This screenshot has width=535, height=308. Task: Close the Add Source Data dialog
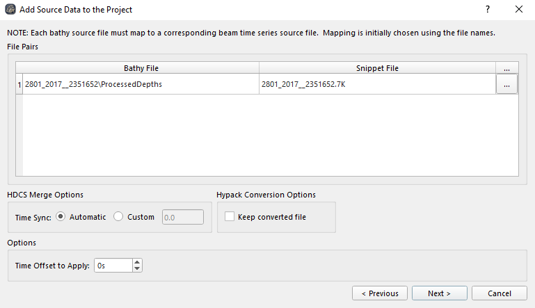tap(518, 10)
